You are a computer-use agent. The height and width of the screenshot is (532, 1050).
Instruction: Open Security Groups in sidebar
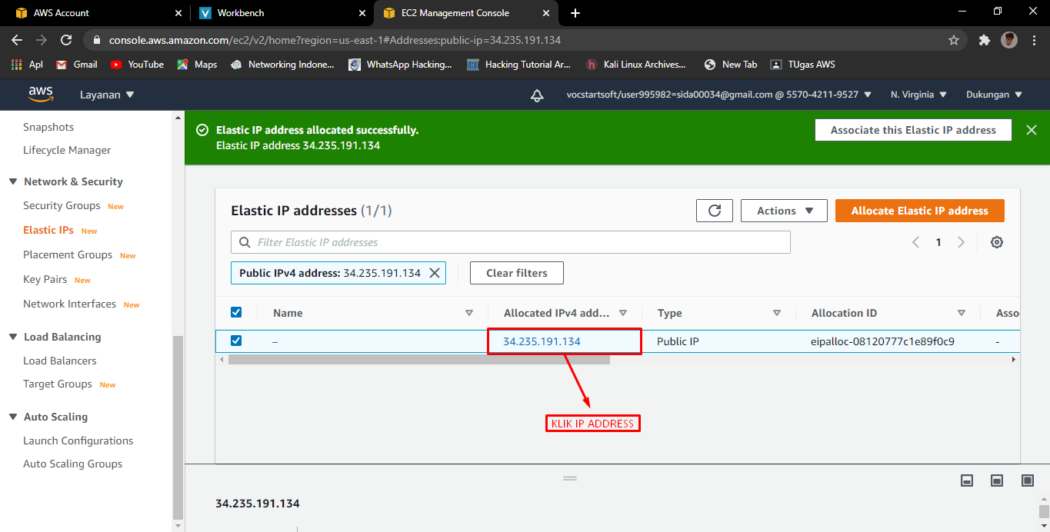pos(62,205)
